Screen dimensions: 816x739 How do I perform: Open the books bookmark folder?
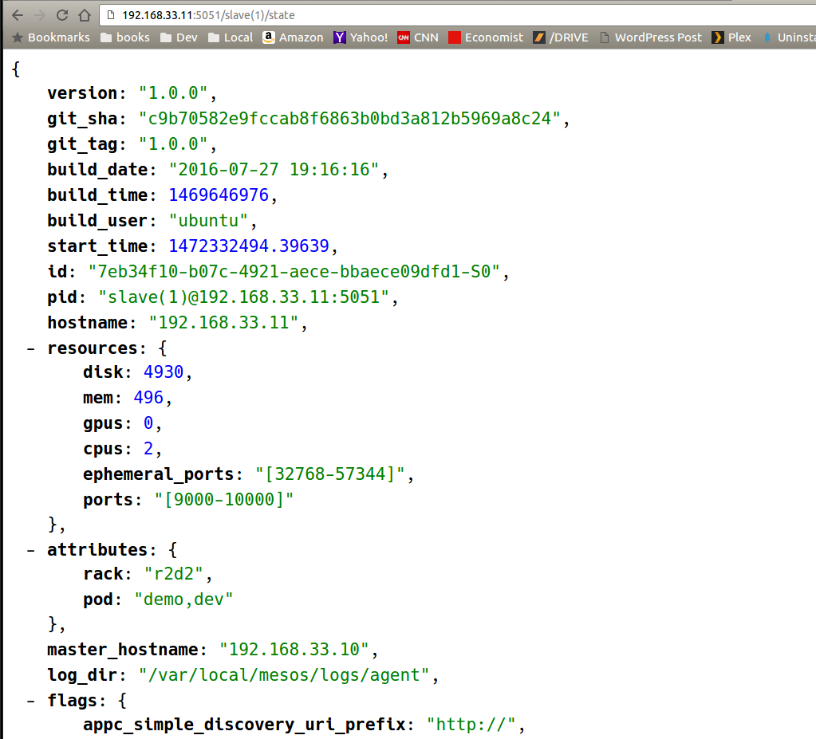124,37
